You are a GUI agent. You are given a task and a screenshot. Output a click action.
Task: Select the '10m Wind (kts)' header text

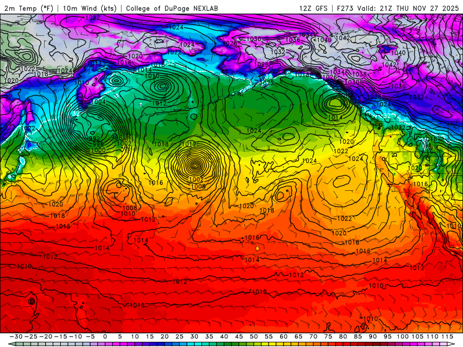pos(90,8)
